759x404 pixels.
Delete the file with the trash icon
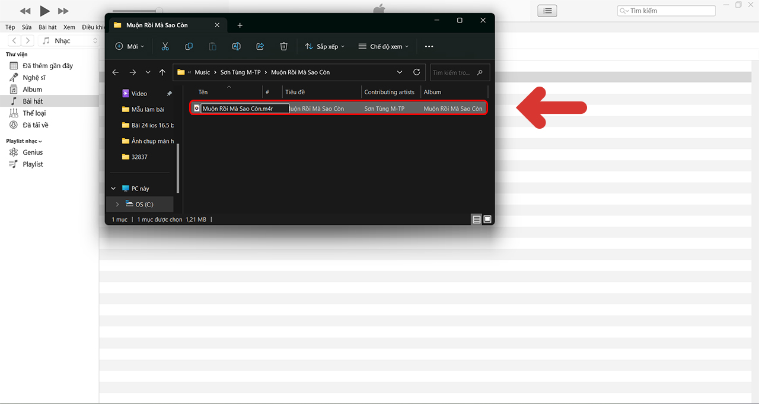[284, 46]
